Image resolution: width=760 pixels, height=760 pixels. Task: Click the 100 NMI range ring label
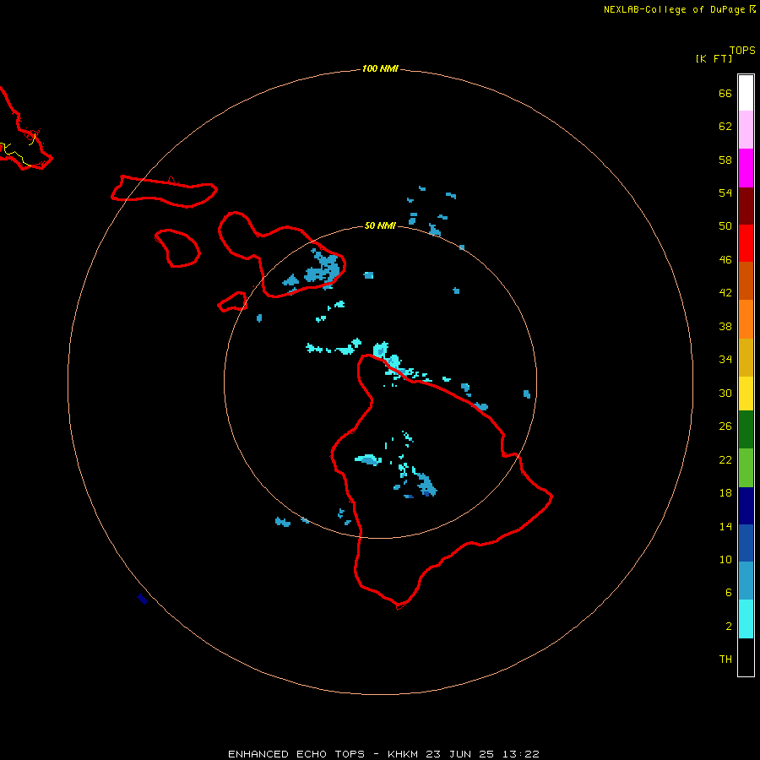coord(380,69)
